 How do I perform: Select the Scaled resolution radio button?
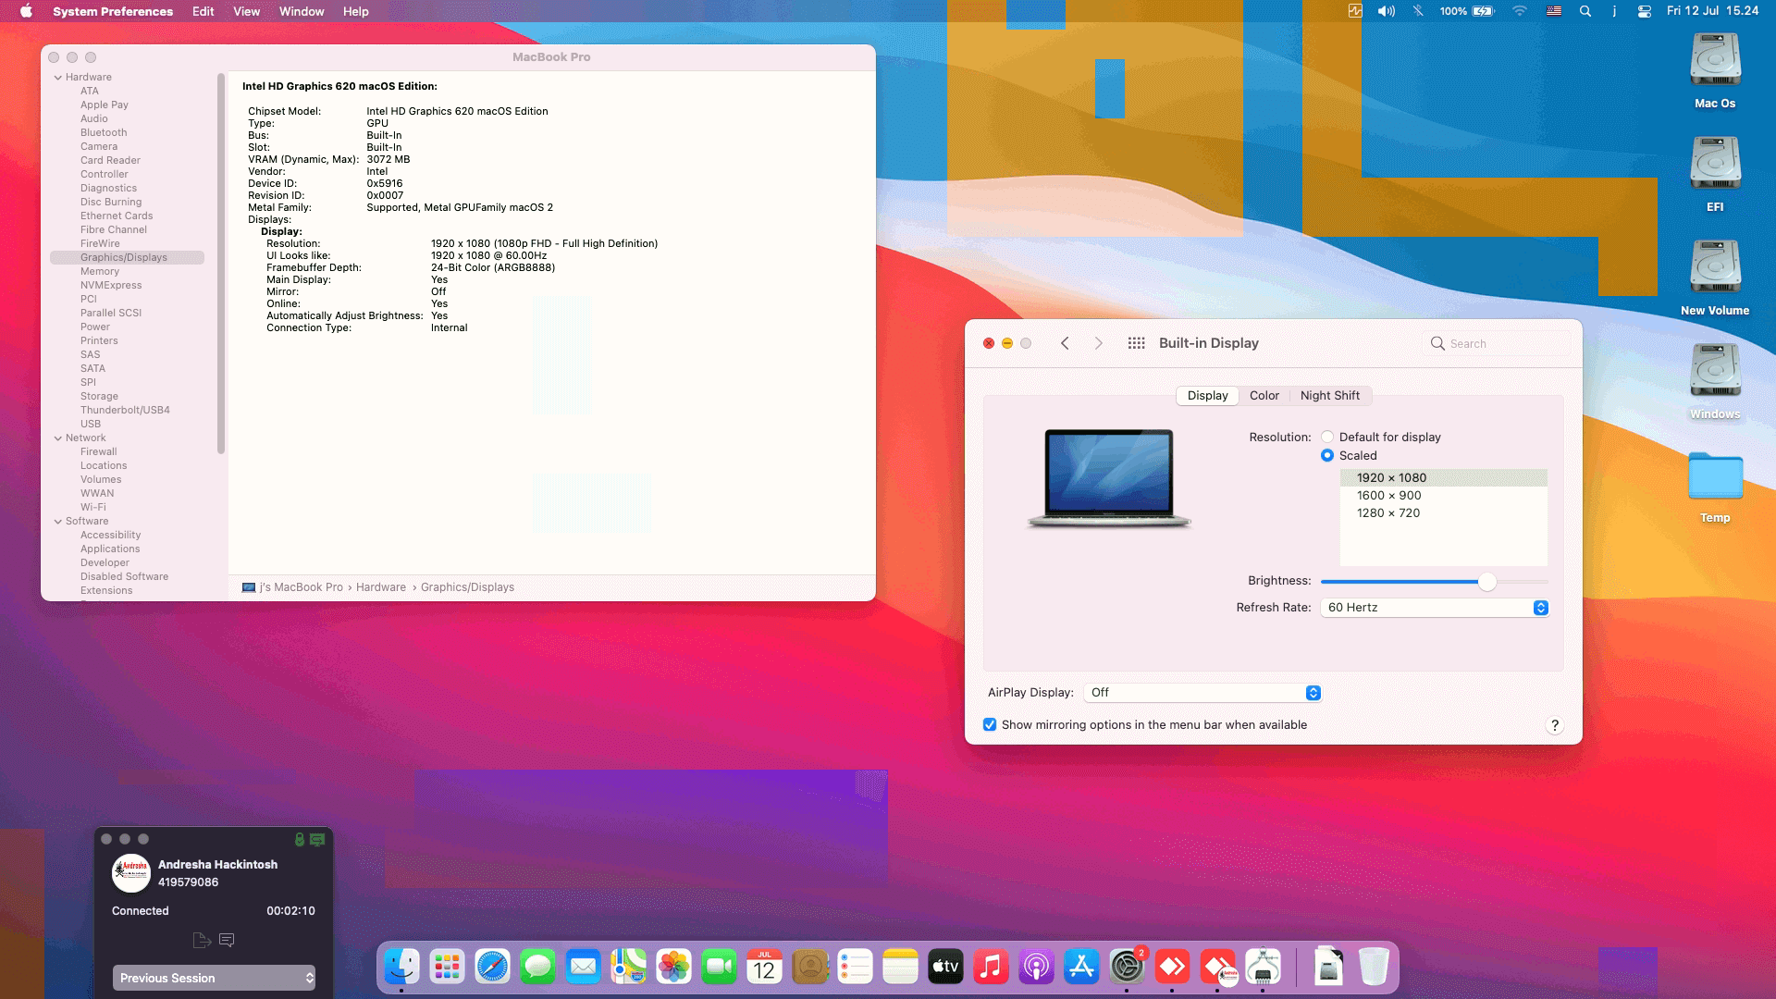pyautogui.click(x=1327, y=455)
